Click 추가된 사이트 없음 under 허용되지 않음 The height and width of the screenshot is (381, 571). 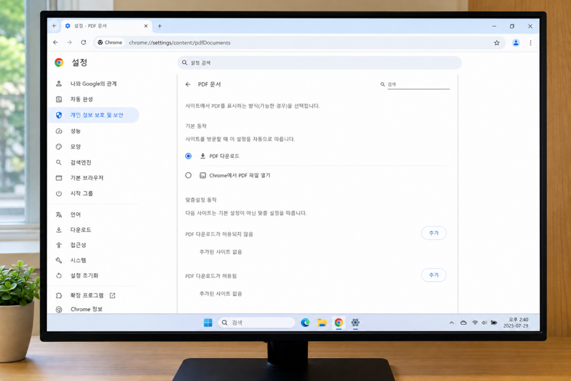(221, 252)
